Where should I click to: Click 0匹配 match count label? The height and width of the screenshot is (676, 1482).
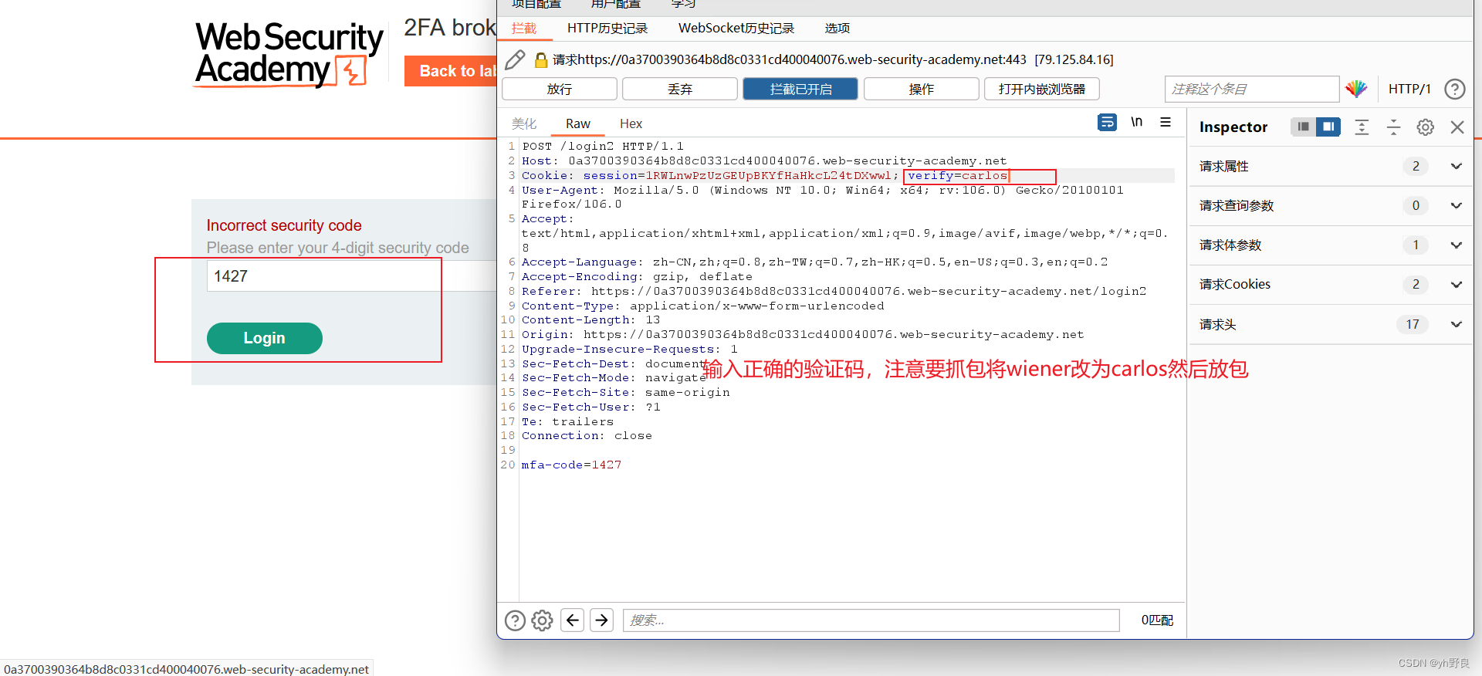(x=1157, y=620)
